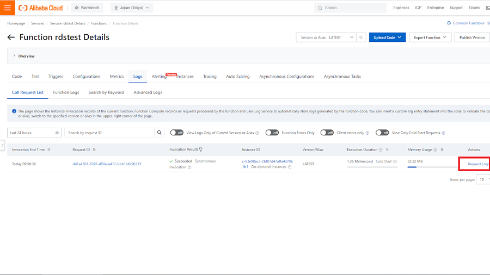Open the Export Function dropdown
This screenshot has height=275, width=490.
(430, 37)
